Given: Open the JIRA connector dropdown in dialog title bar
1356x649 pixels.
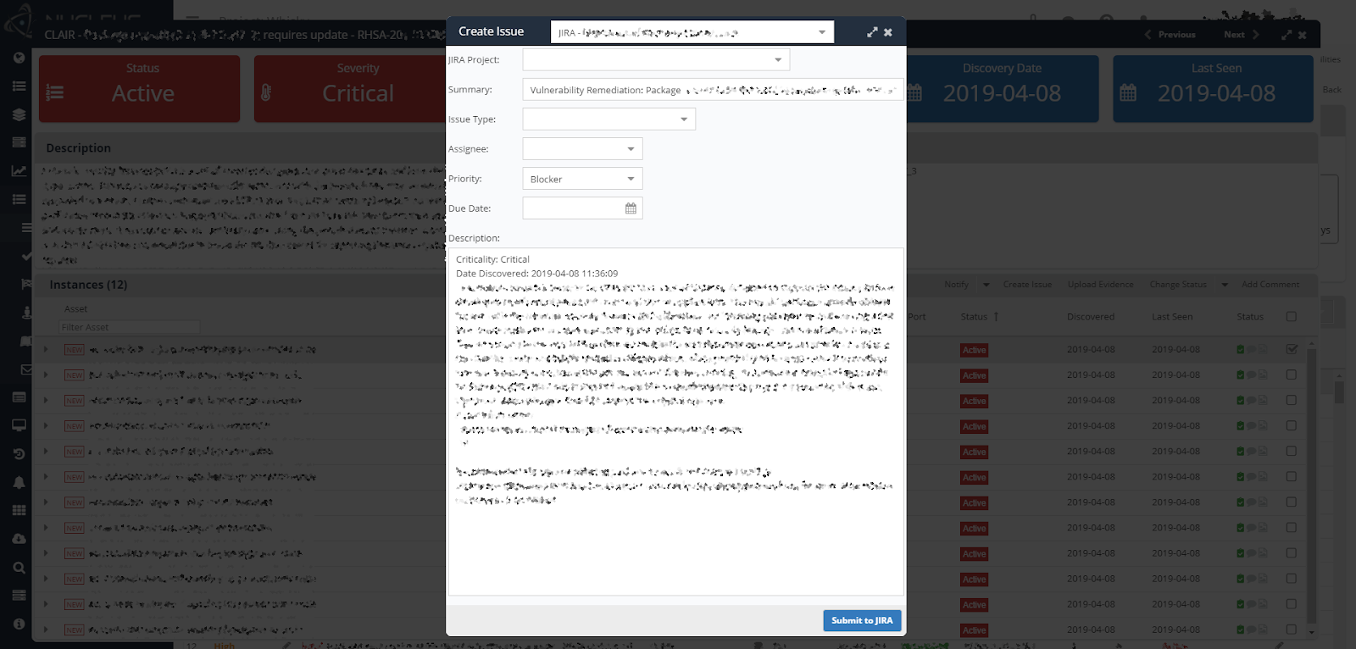Looking at the screenshot, I should [x=692, y=32].
